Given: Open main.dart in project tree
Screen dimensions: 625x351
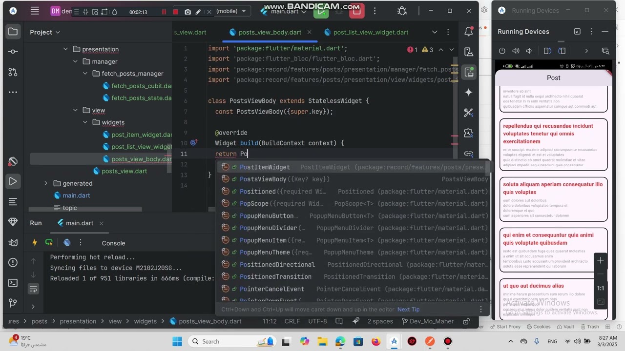Looking at the screenshot, I should (72, 195).
